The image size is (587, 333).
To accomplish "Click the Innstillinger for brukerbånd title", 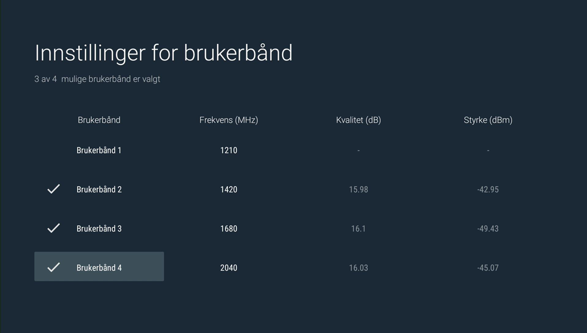I will click(163, 53).
